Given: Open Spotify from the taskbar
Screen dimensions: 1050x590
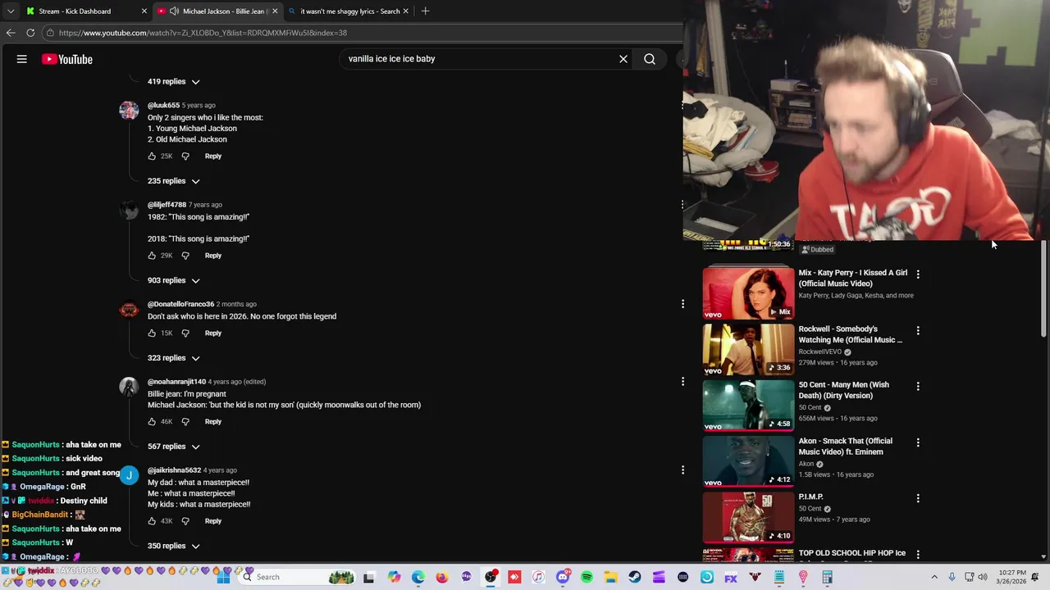Looking at the screenshot, I should (587, 577).
